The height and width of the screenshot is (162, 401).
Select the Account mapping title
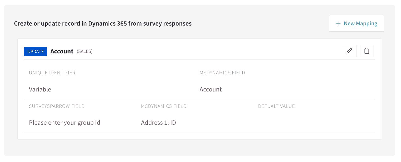[62, 51]
